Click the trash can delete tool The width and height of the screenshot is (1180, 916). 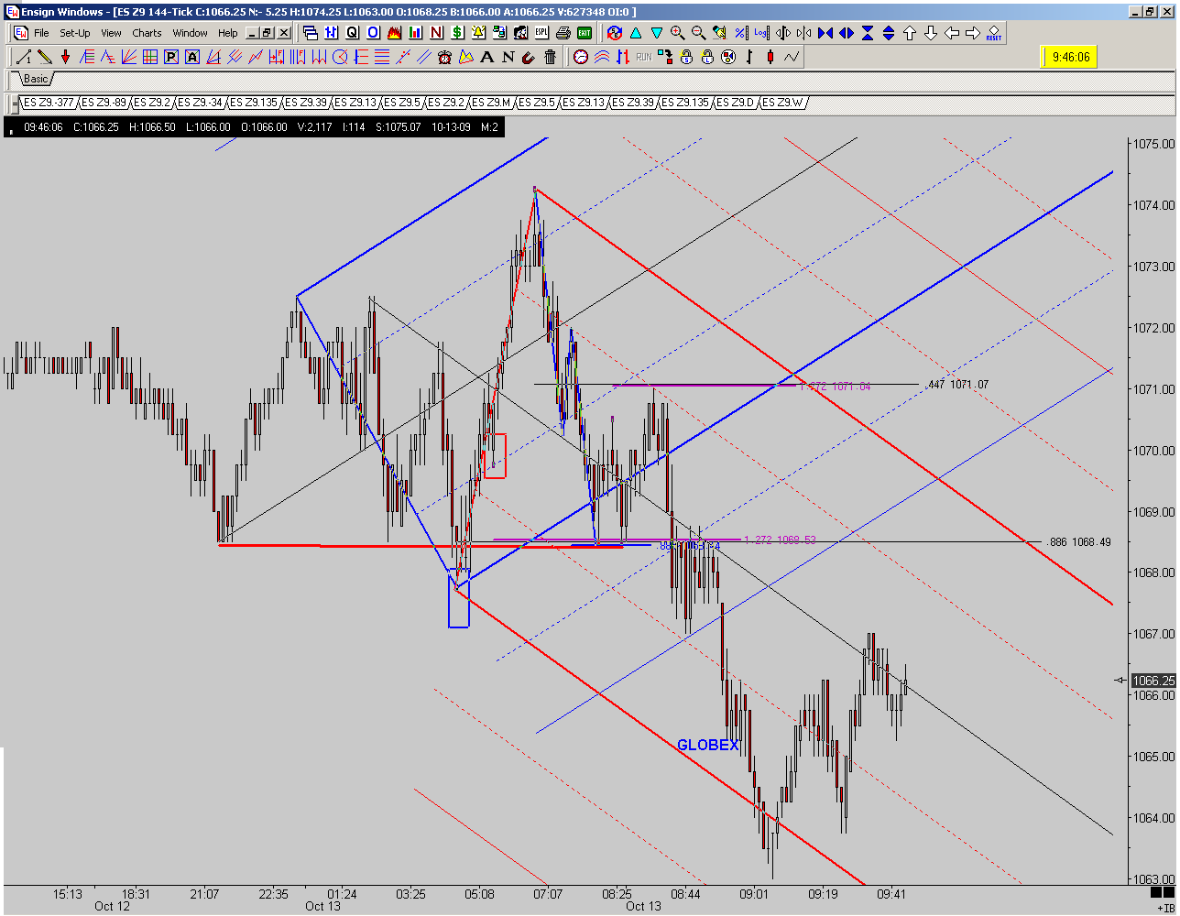pyautogui.click(x=550, y=57)
